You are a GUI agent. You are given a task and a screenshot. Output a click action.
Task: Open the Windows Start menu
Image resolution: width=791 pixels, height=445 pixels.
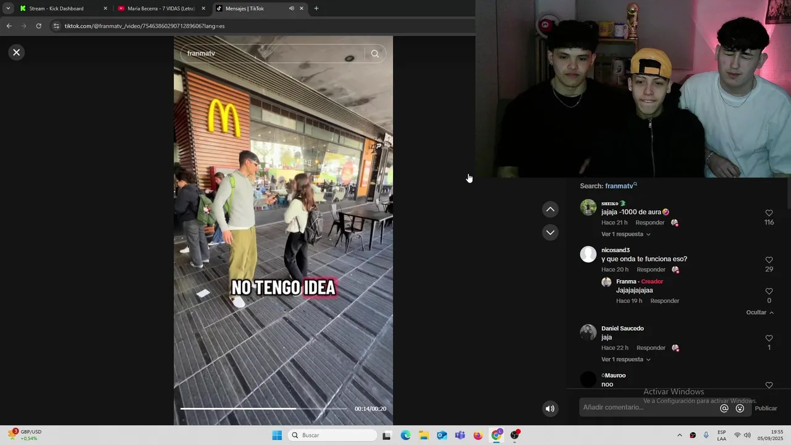277,435
